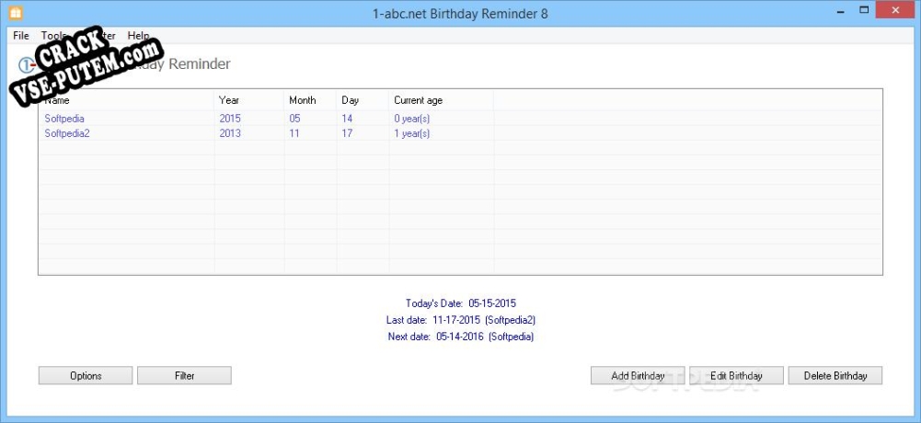Click the Edit Birthday button
Viewport: 921px width, 423px height.
click(x=737, y=375)
